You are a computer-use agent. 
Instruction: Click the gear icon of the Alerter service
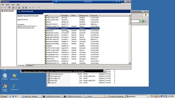point(46,22)
